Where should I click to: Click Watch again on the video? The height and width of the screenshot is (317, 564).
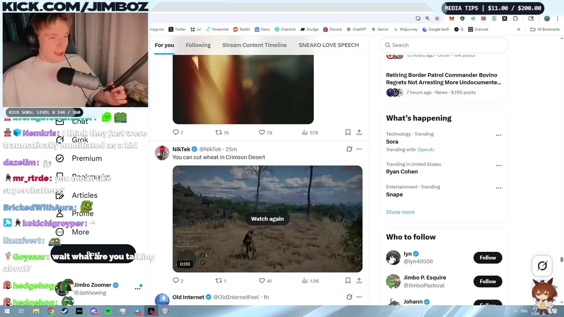coord(267,219)
